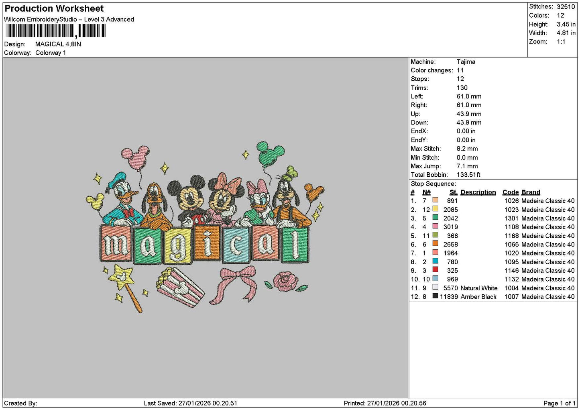This screenshot has height=410, width=580.
Task: Click the min stitch value '0.0 mm'
Action: [468, 158]
